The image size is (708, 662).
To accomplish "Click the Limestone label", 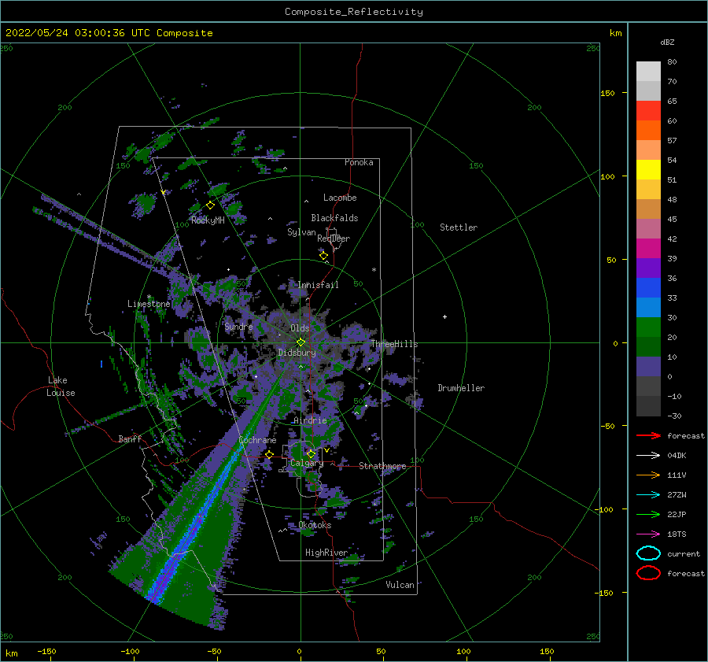I will pyautogui.click(x=149, y=304).
